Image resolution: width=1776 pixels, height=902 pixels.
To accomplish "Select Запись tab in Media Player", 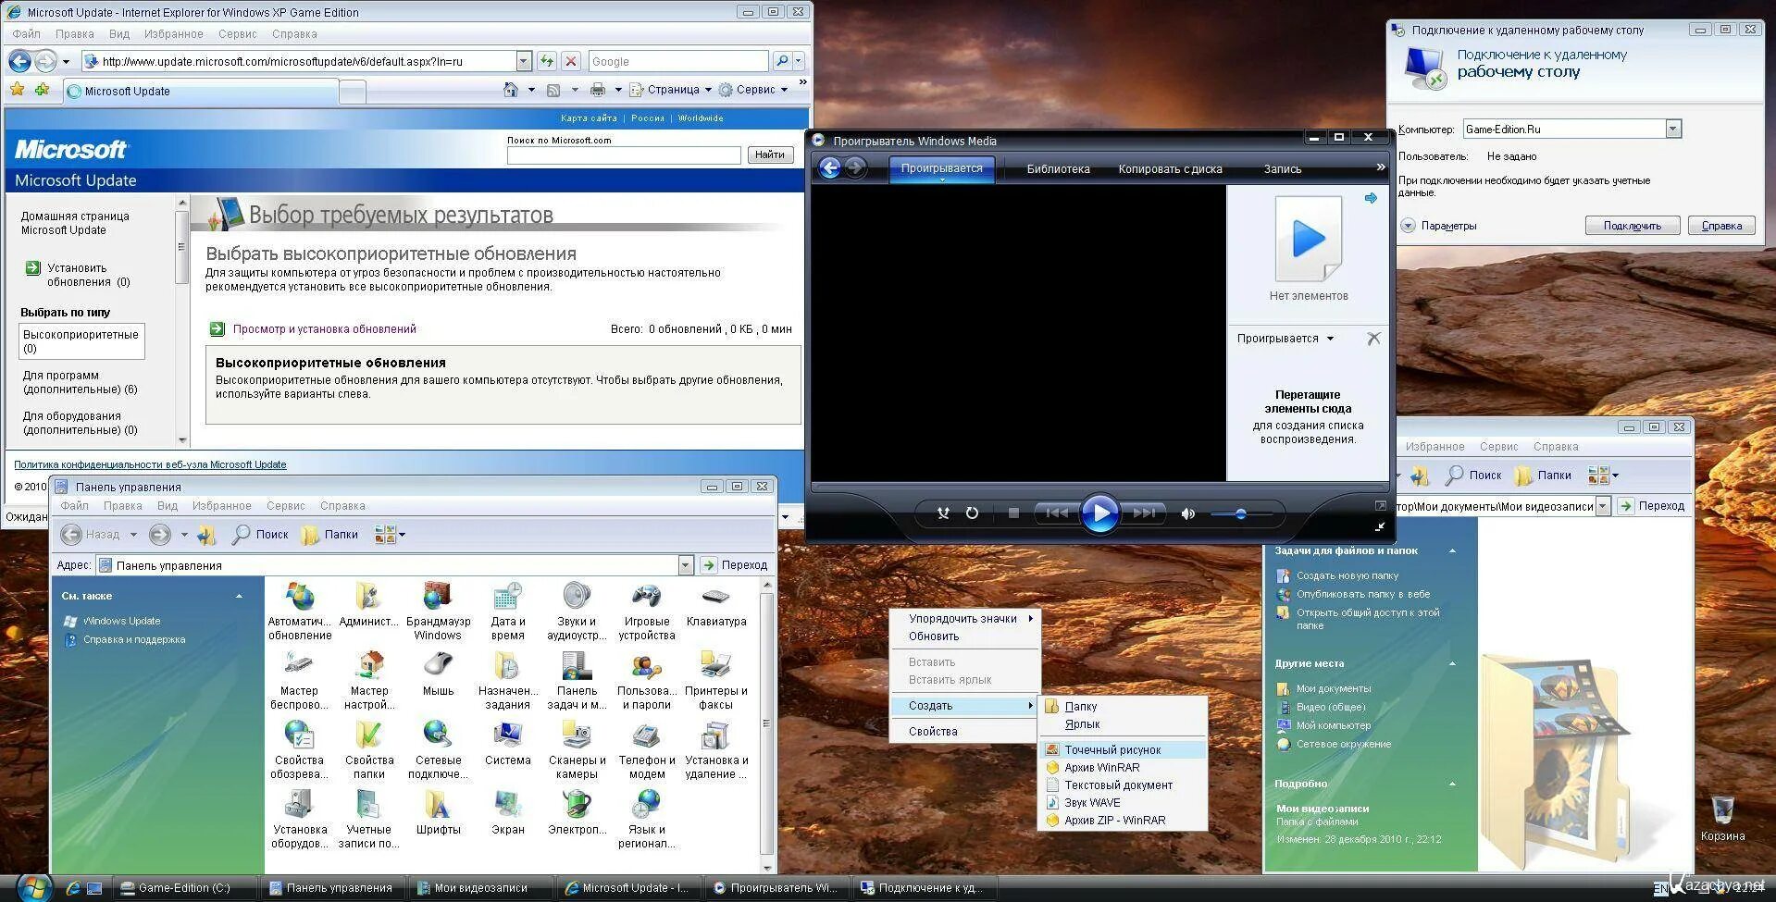I will click(x=1283, y=169).
